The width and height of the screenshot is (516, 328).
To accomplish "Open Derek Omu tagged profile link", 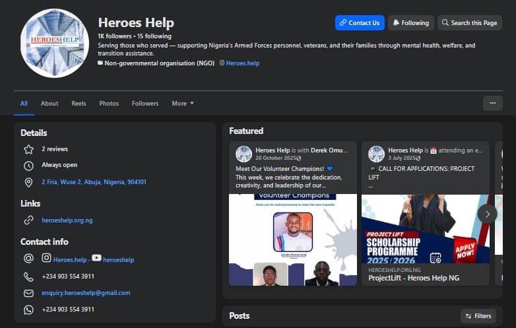I will (x=329, y=150).
